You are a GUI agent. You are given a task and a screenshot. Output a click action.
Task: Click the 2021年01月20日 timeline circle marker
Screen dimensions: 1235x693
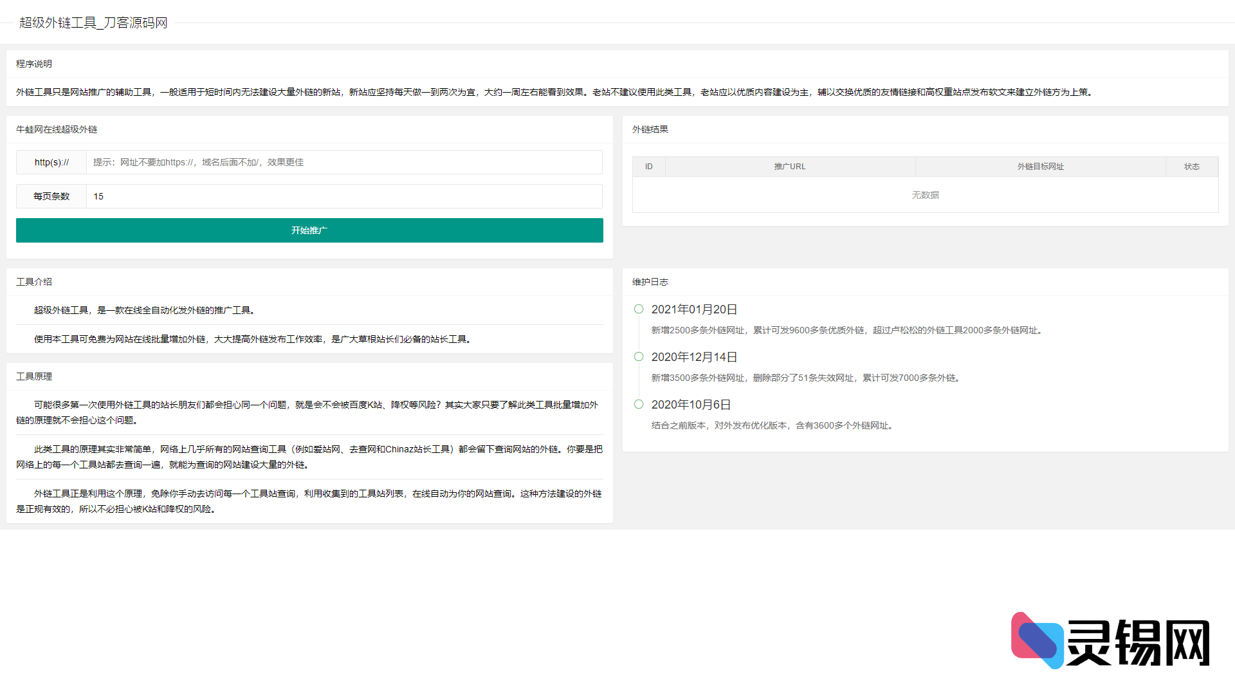click(639, 309)
